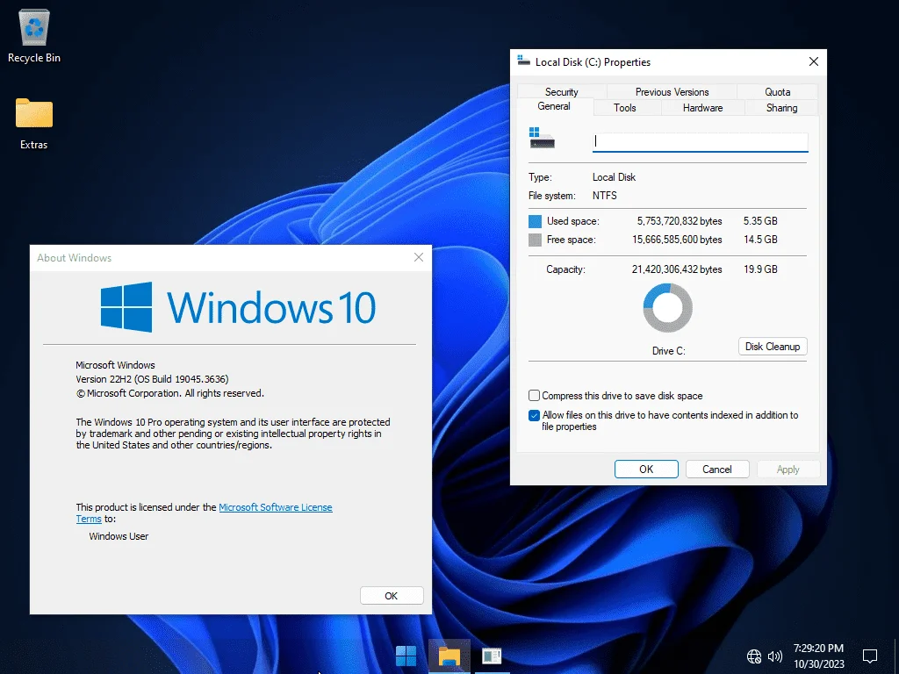Switch to the Previous Versions tab

[672, 91]
